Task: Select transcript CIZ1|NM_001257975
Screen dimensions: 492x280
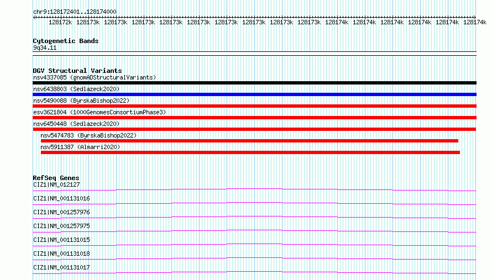Action: [x=61, y=226]
